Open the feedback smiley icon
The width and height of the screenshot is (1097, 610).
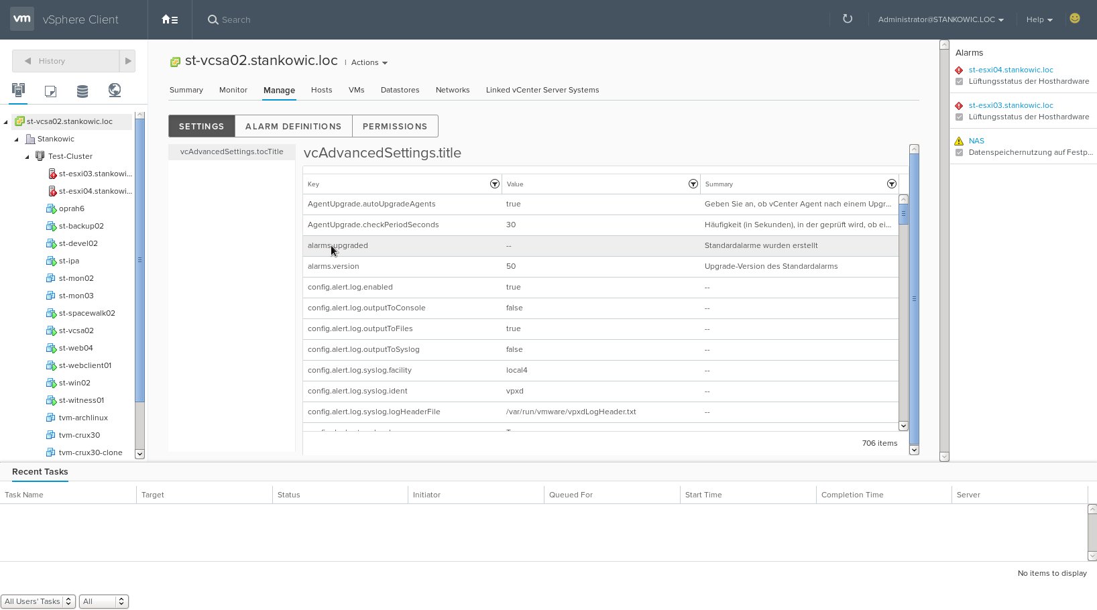1075,19
